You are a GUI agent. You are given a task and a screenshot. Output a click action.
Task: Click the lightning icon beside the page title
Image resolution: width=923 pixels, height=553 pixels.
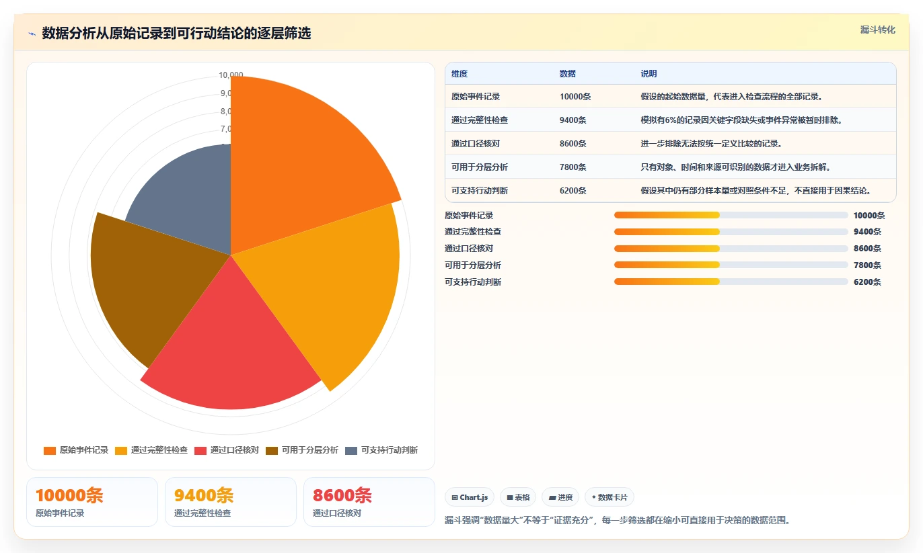(x=32, y=34)
